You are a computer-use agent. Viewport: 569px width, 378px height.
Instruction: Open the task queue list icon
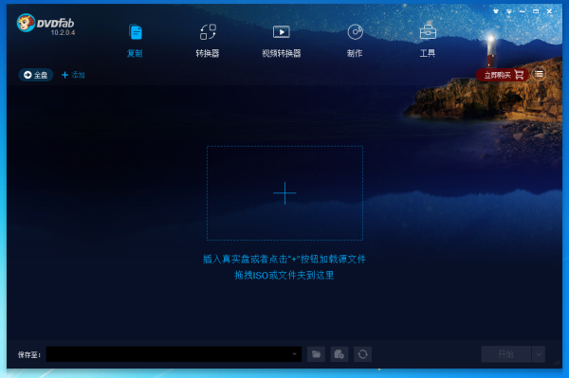[539, 74]
